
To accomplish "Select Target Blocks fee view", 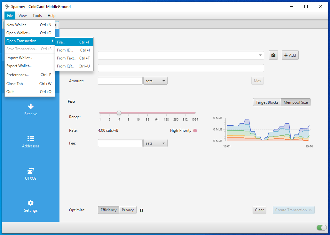I will click(267, 102).
